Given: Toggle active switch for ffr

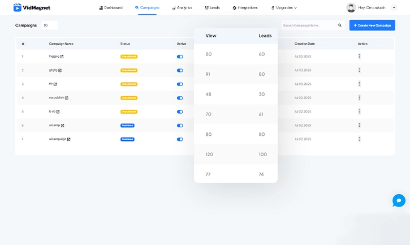Looking at the screenshot, I should pos(180,84).
